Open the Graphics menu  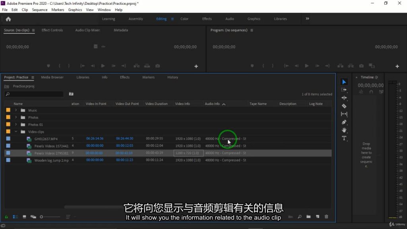click(75, 10)
